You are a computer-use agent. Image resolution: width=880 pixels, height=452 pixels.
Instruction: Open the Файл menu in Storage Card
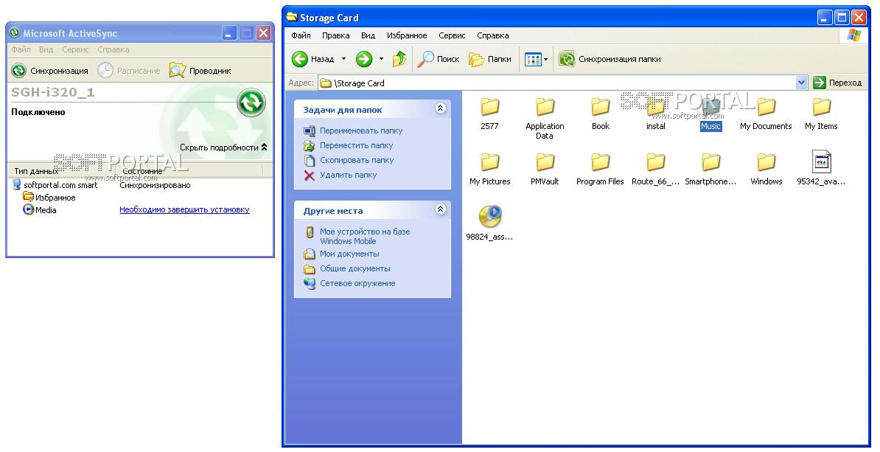point(301,35)
